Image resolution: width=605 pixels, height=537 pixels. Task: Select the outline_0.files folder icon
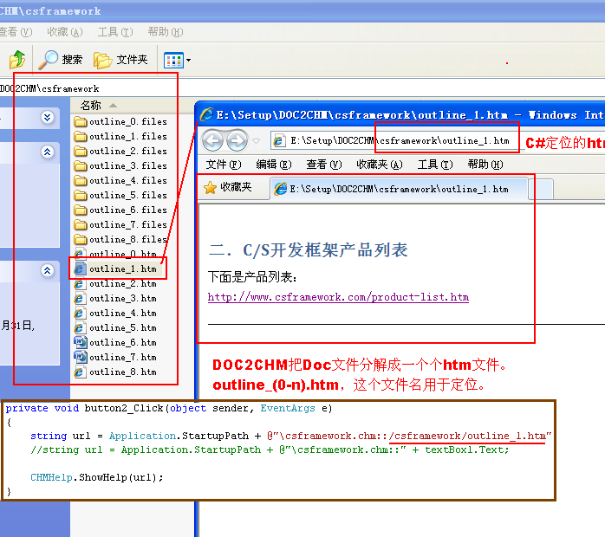click(x=81, y=122)
